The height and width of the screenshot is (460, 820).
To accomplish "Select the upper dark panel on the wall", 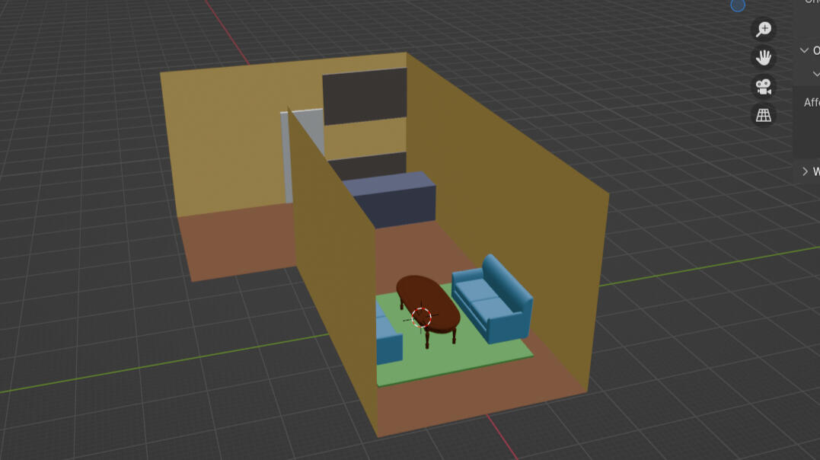I will pyautogui.click(x=363, y=96).
